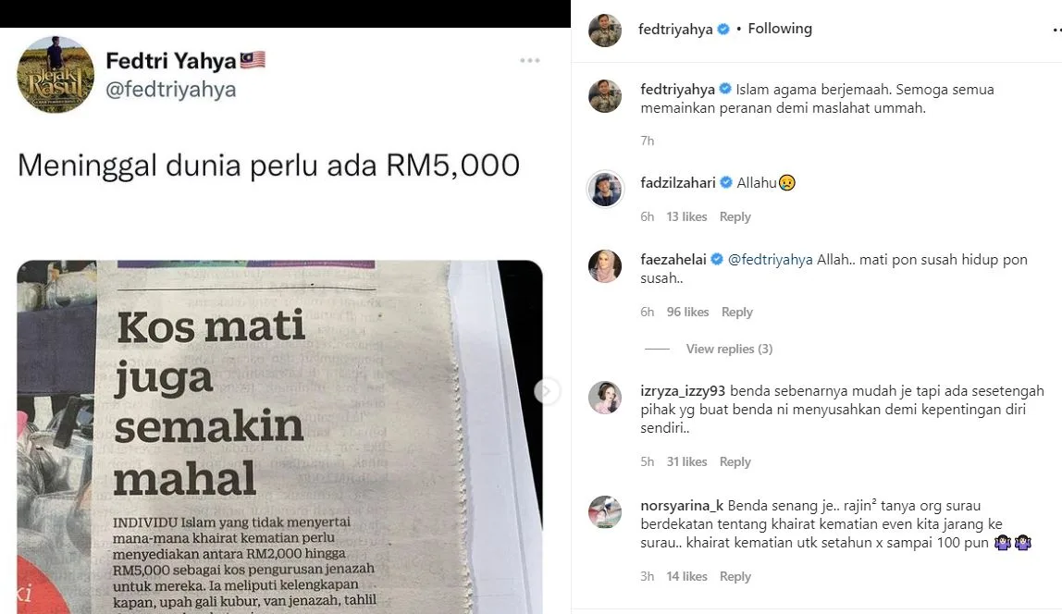Open the post's more options ellipsis
This screenshot has height=614, width=1062.
(1057, 30)
